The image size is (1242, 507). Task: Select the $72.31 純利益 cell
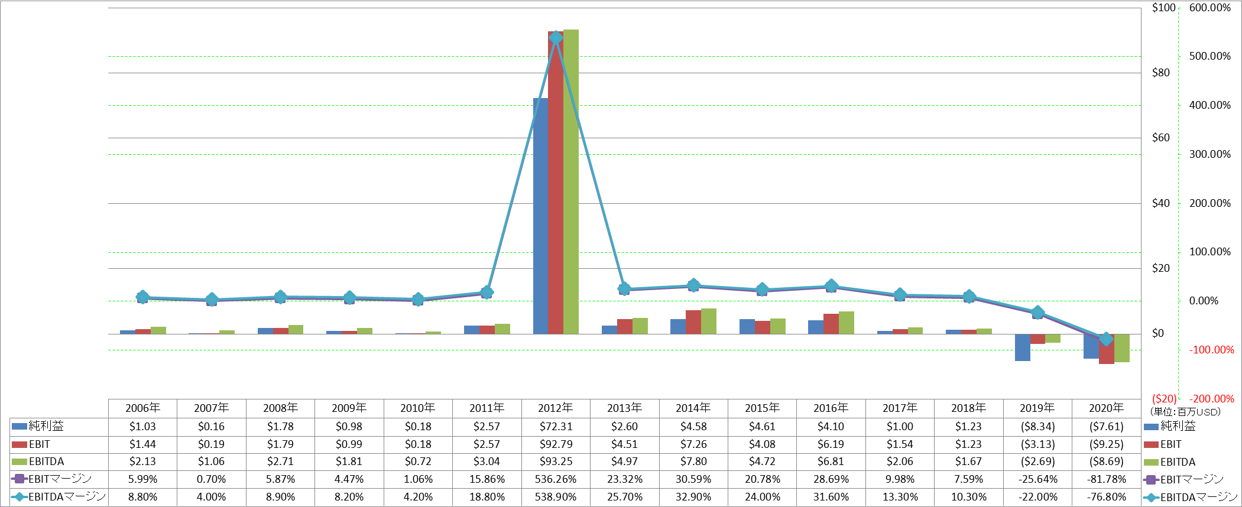pos(556,426)
